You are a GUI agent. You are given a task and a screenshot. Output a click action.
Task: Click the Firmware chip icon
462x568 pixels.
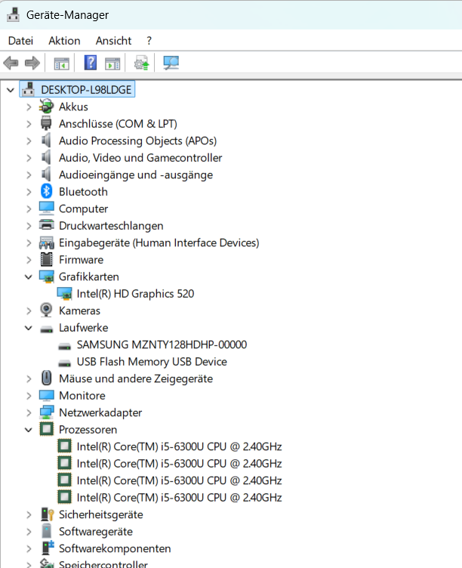(x=46, y=259)
